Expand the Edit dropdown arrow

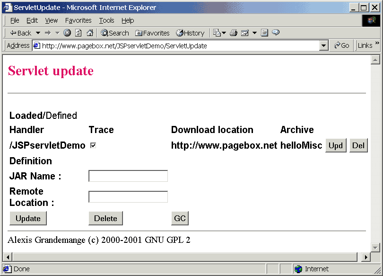(x=254, y=33)
